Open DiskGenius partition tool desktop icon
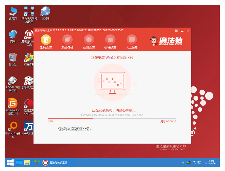The image size is (225, 171). (x=13, y=104)
